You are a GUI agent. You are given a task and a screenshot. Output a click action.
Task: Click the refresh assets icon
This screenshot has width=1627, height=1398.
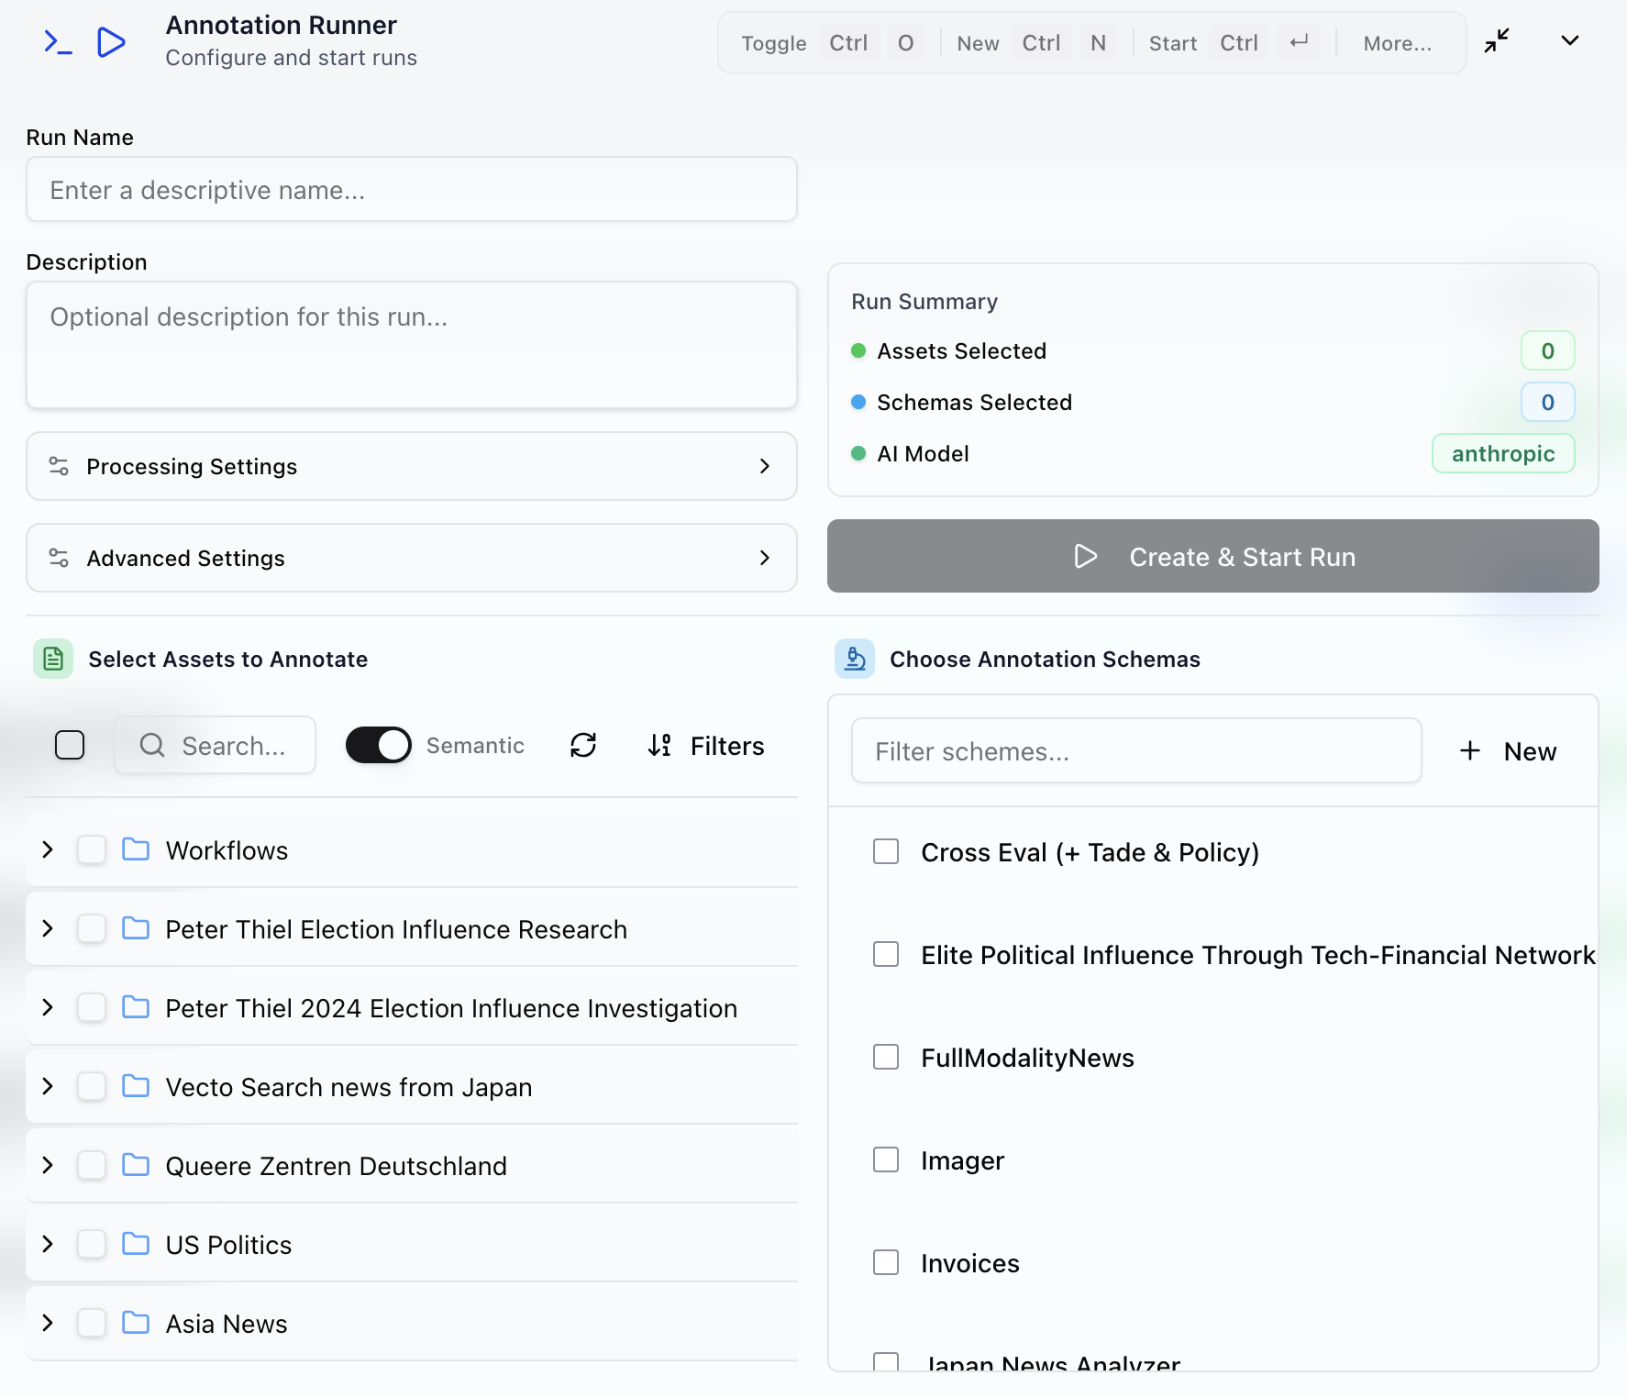point(583,745)
